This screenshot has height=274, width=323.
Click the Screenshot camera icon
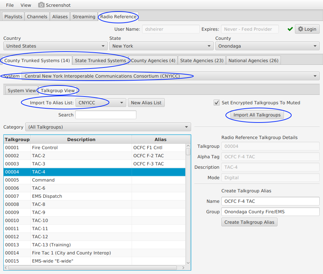click(x=41, y=5)
